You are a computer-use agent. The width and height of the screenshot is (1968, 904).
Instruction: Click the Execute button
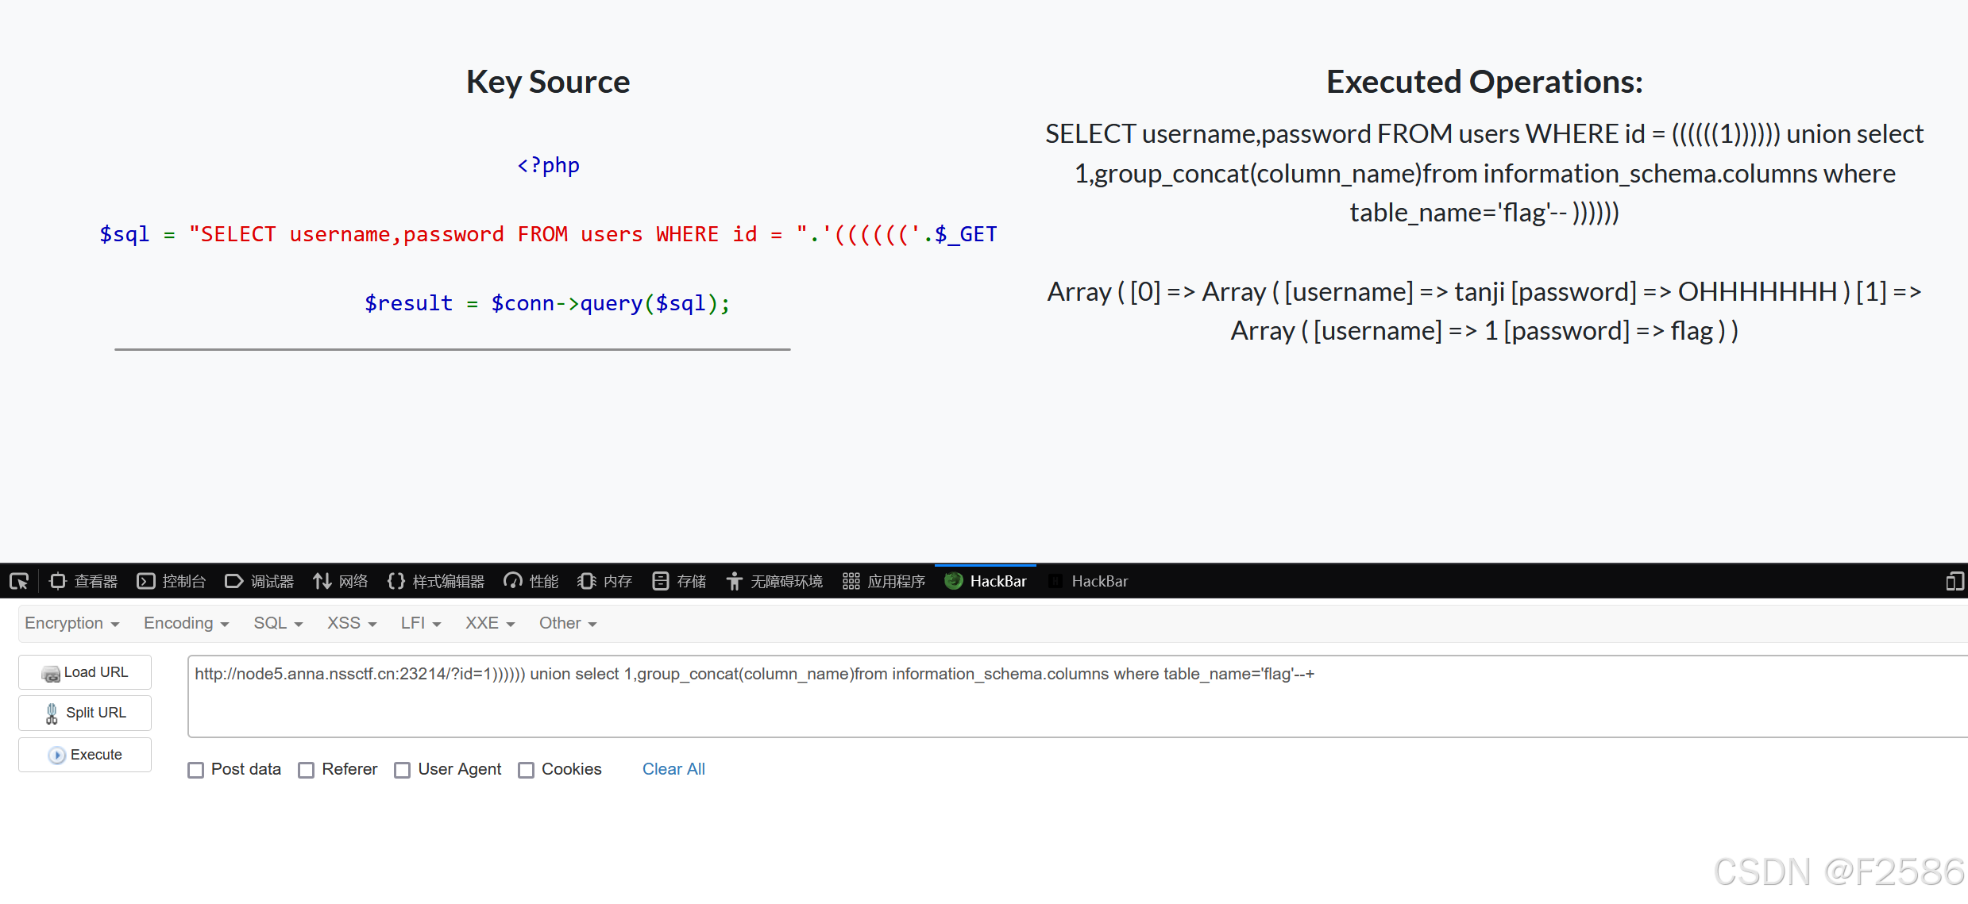84,754
